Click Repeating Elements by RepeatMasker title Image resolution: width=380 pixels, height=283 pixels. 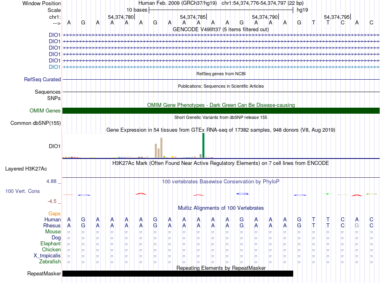(x=221, y=268)
